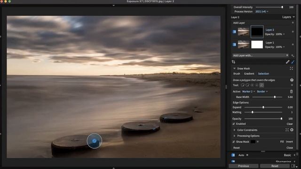Switch to the Gradient mask tab
Image resolution: width=301 pixels, height=169 pixels.
tap(249, 74)
